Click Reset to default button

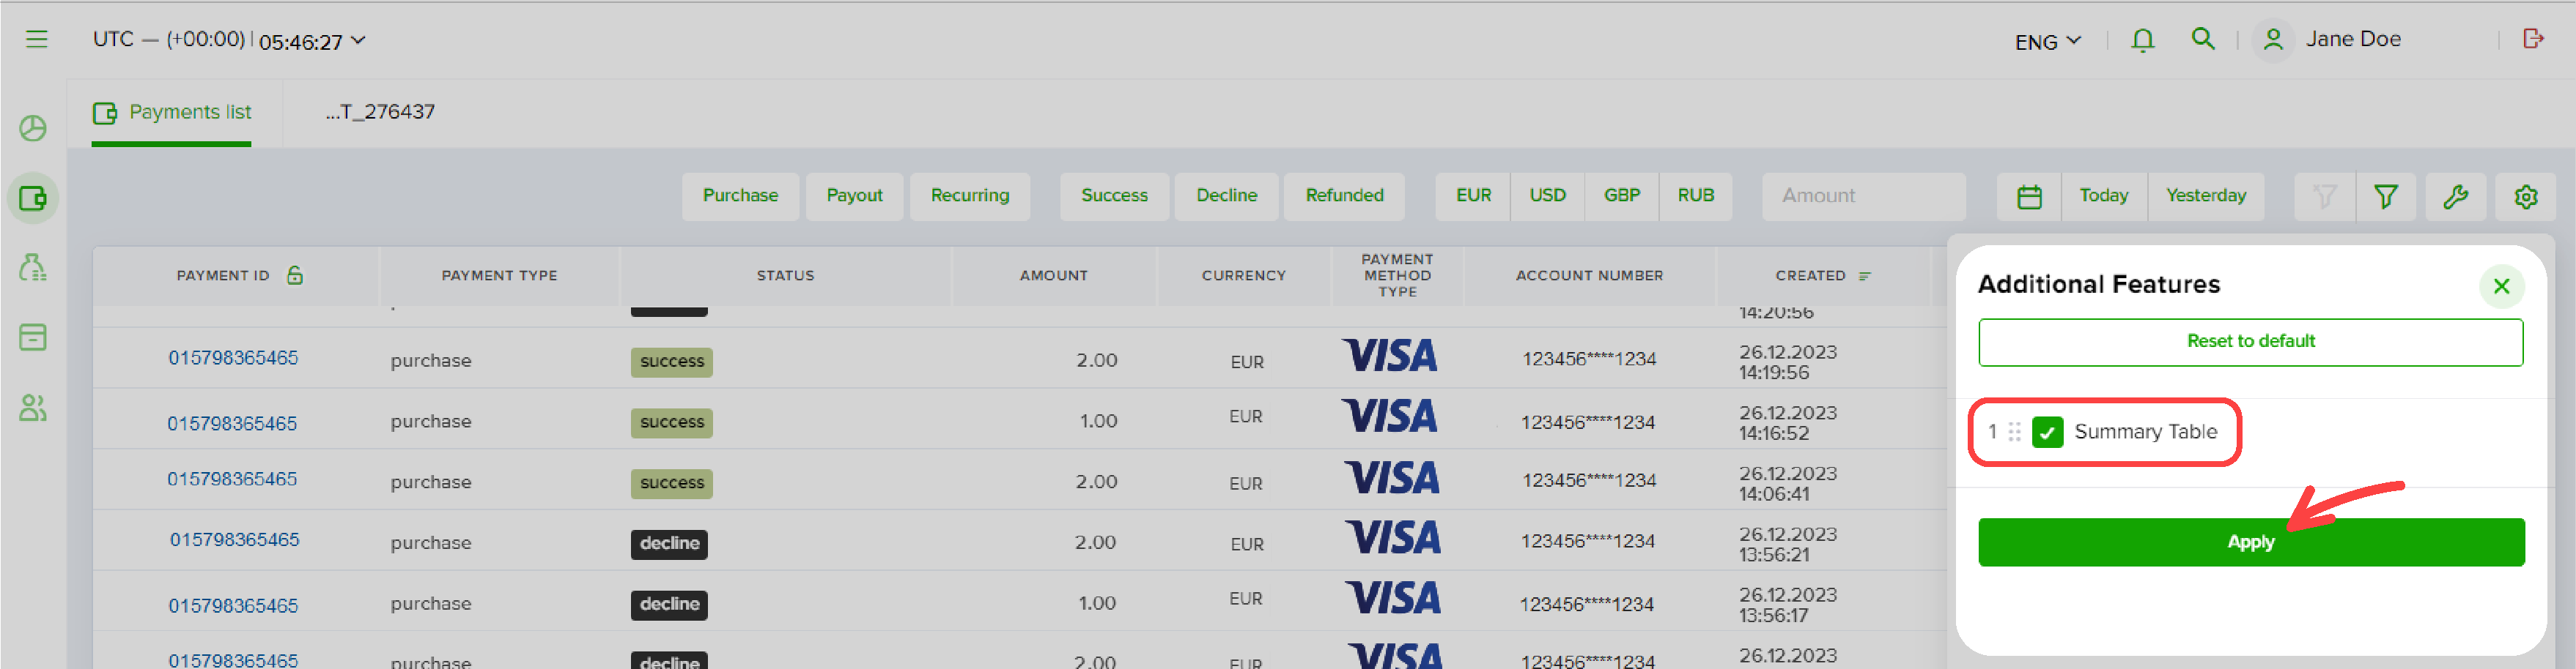click(2250, 343)
